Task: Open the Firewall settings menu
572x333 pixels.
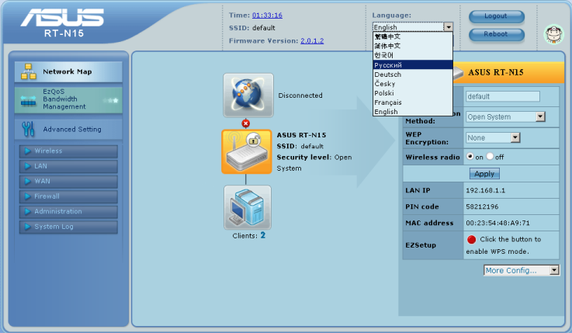Action: [x=68, y=196]
